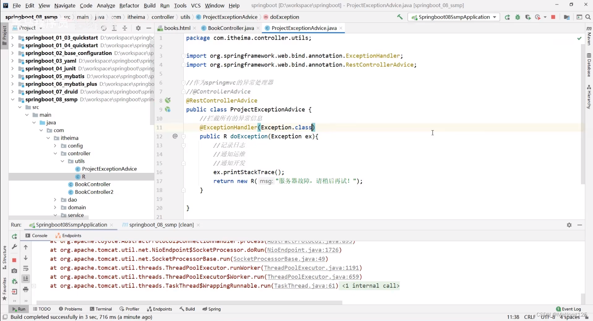The height and width of the screenshot is (321, 593).
Task: Open the Problems tool window
Action: point(70,309)
